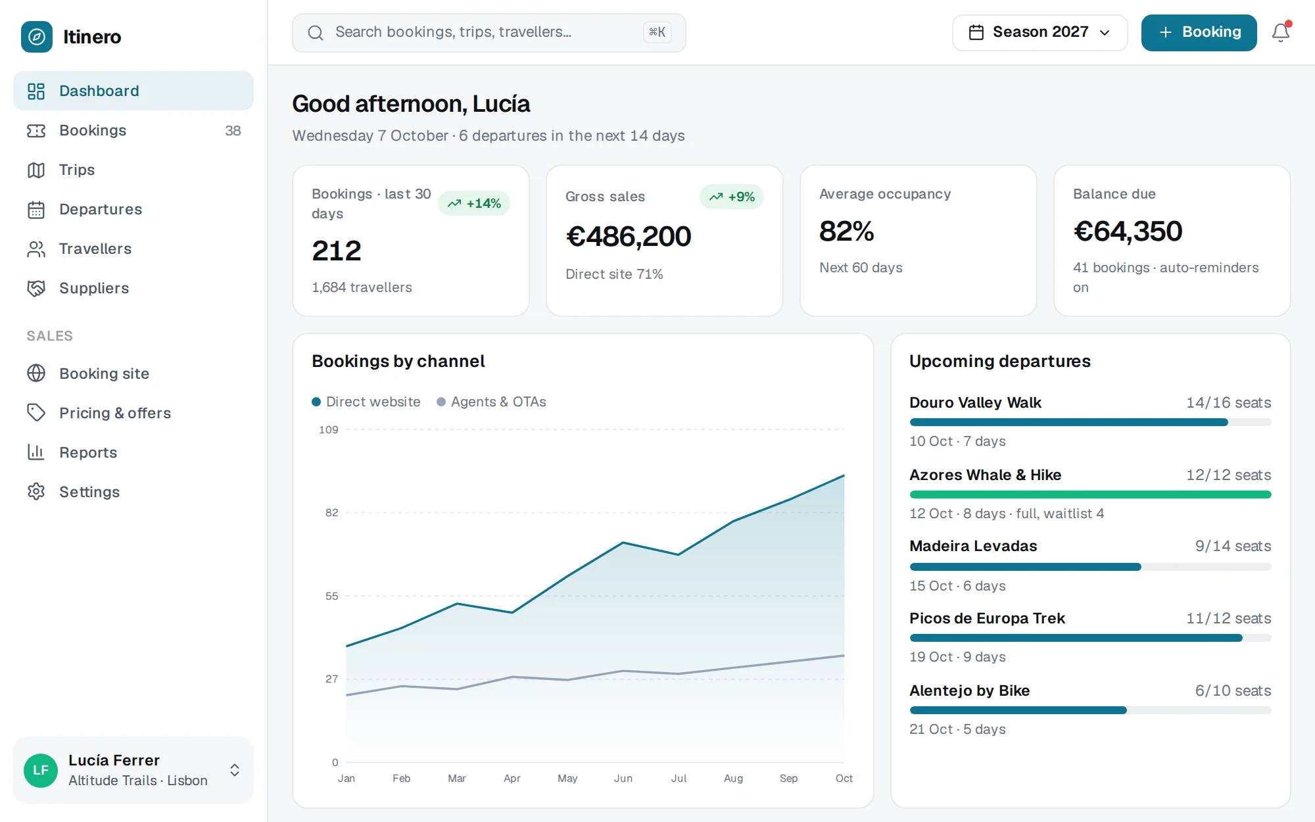The width and height of the screenshot is (1315, 822).
Task: Toggle Agents & OTAs series in legend
Action: coord(492,402)
